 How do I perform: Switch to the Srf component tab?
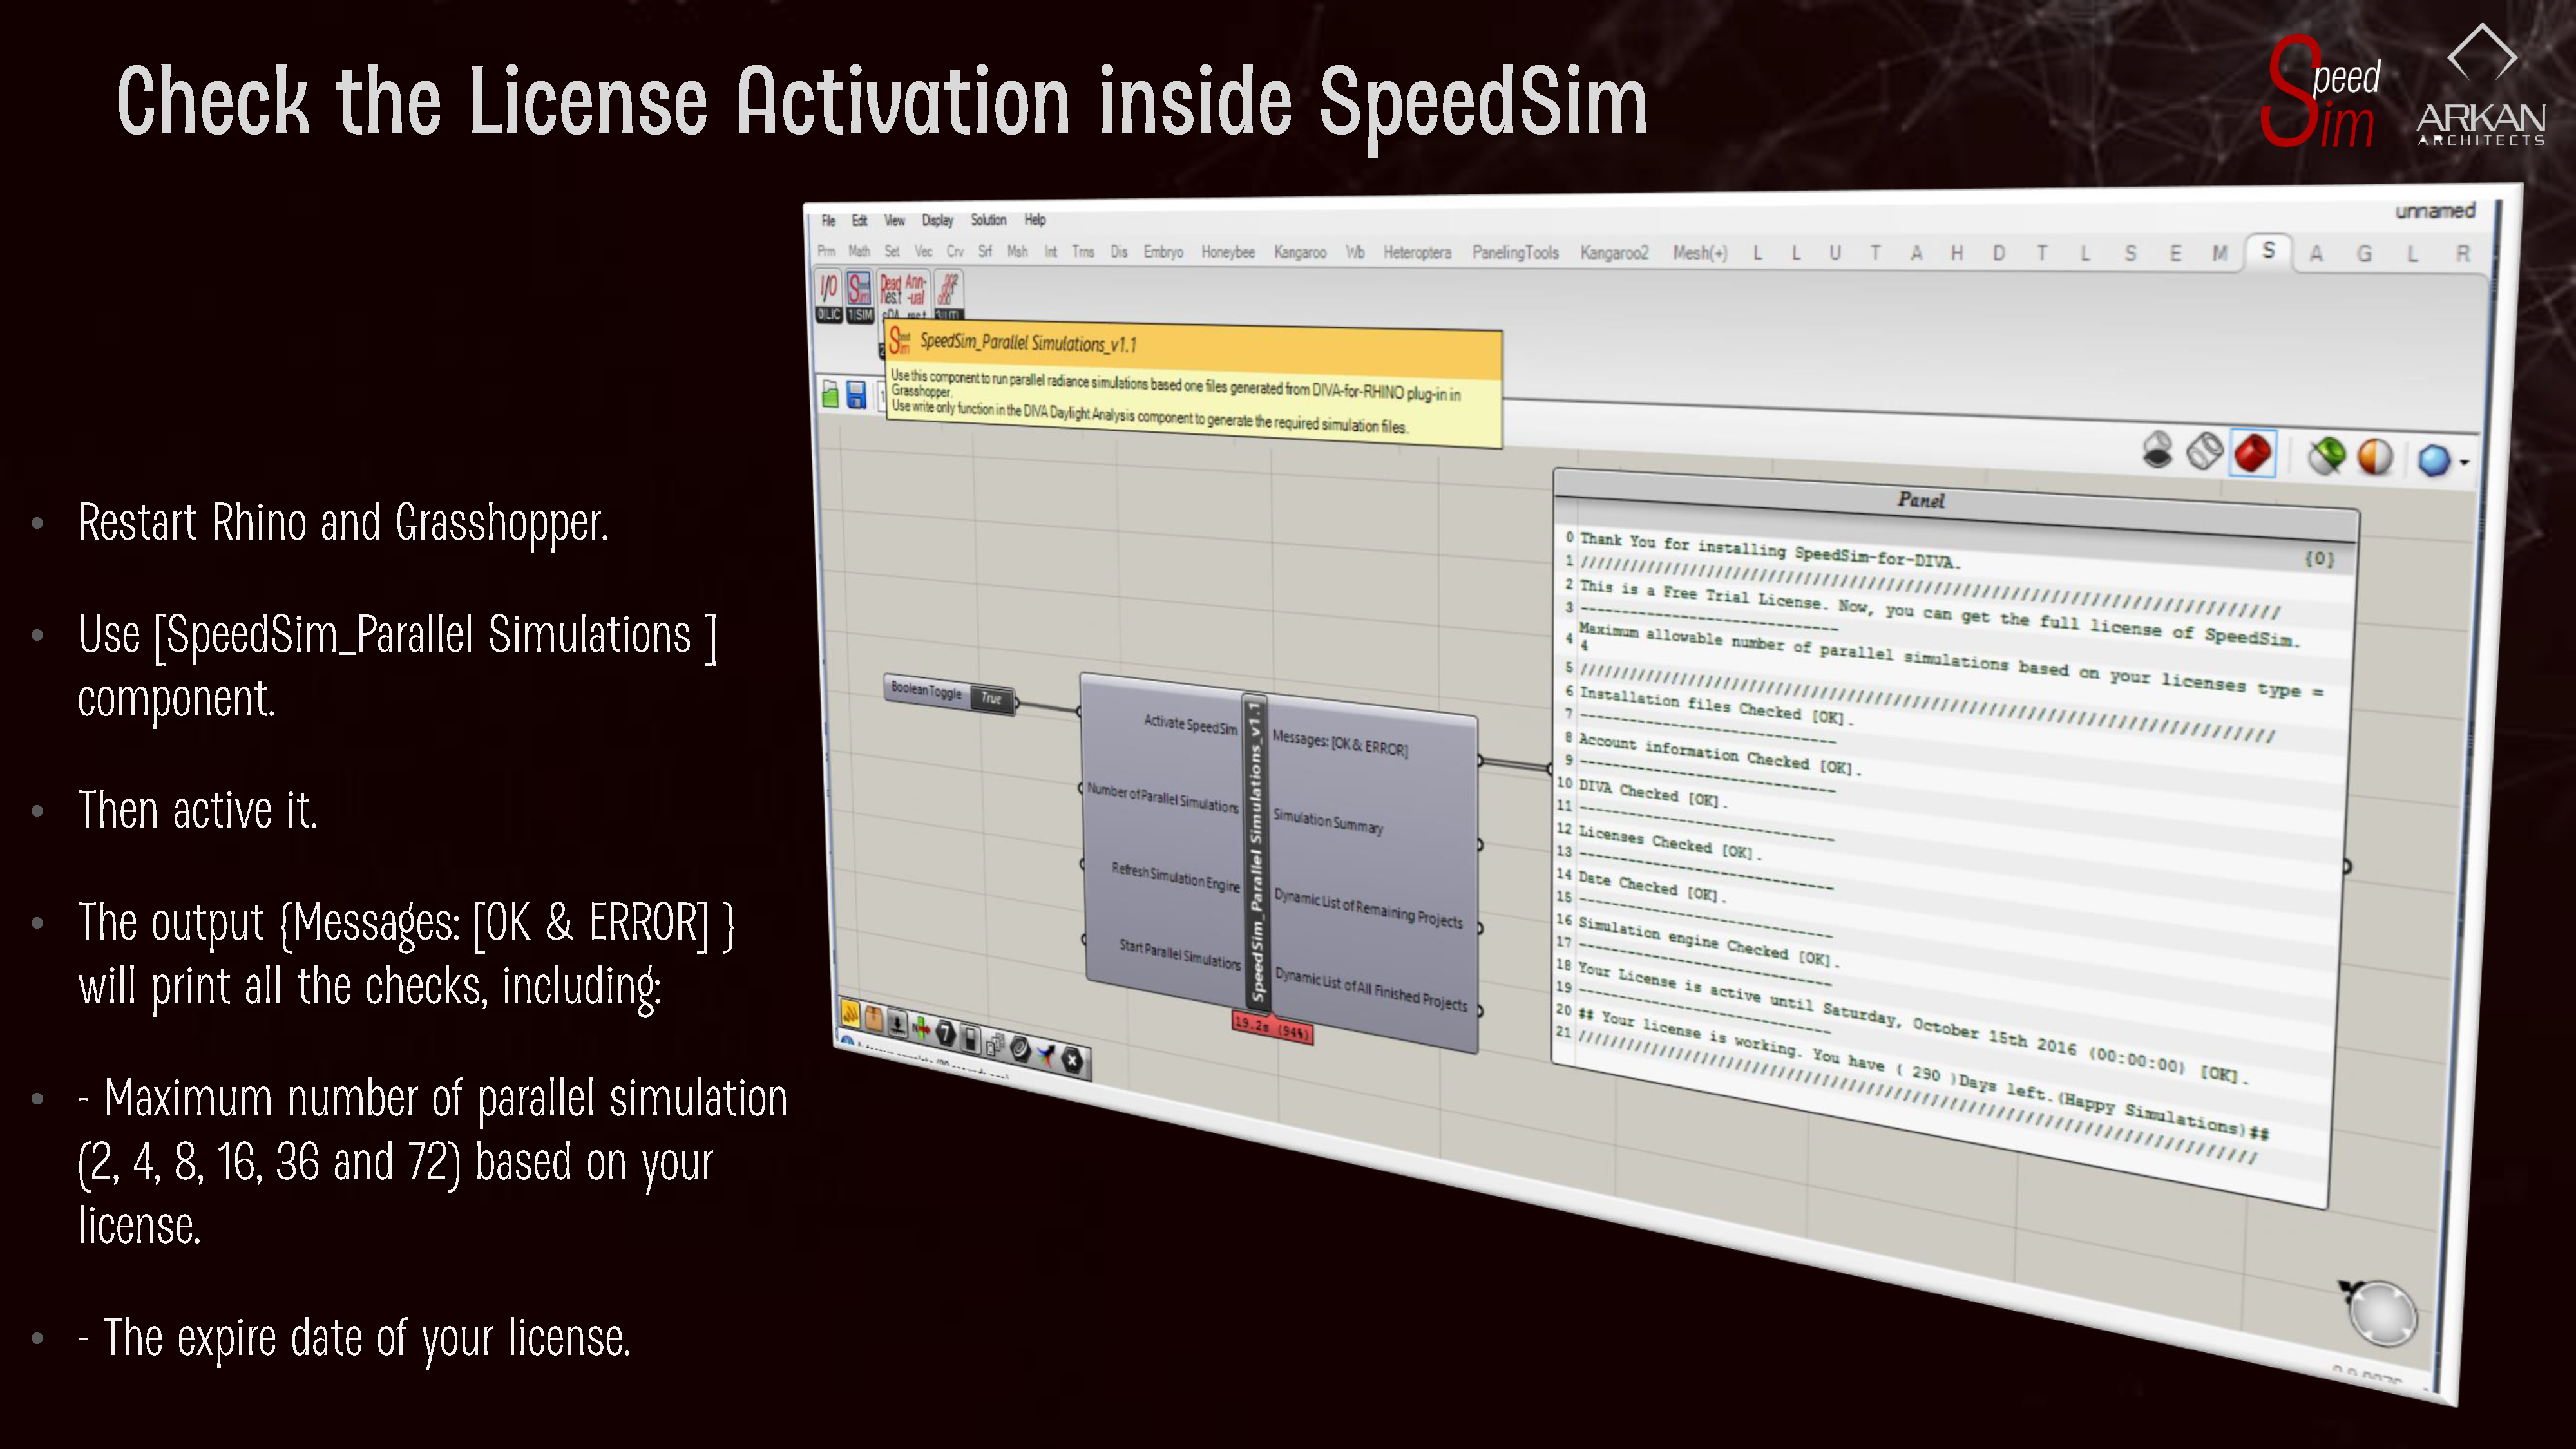tap(985, 251)
